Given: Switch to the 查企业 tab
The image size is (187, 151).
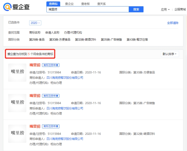Looking at the screenshot, I should [69, 4].
